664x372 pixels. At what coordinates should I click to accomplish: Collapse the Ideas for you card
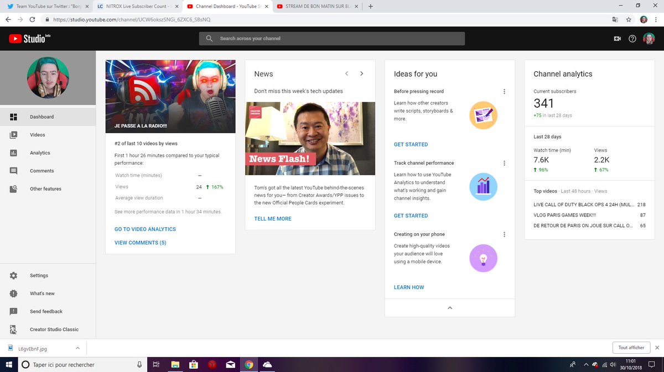click(x=450, y=308)
